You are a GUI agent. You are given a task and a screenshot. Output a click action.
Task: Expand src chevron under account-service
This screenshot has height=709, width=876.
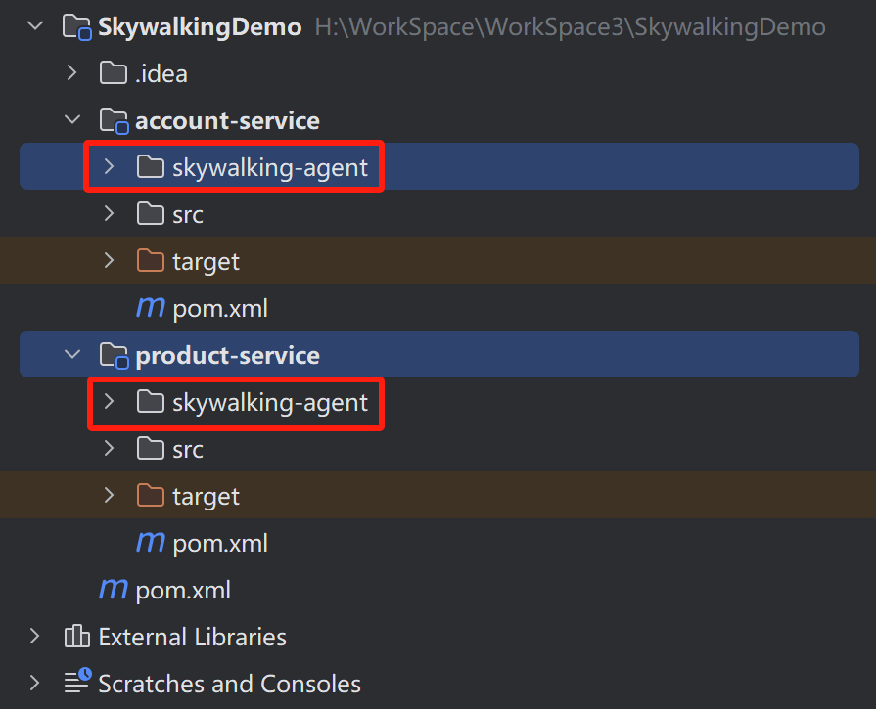click(109, 213)
